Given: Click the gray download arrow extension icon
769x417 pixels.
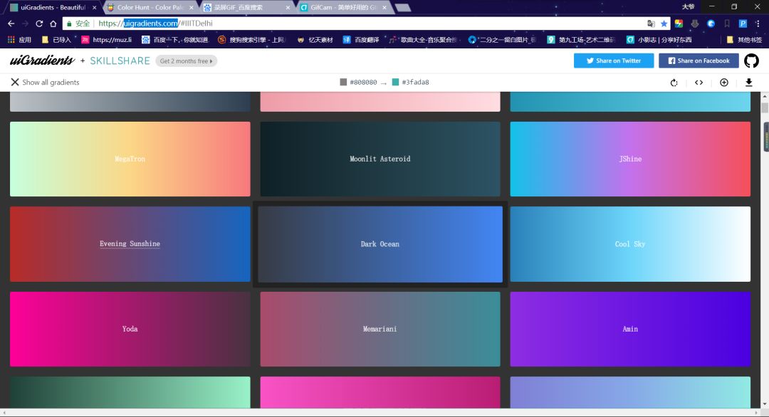Looking at the screenshot, I should click(695, 23).
